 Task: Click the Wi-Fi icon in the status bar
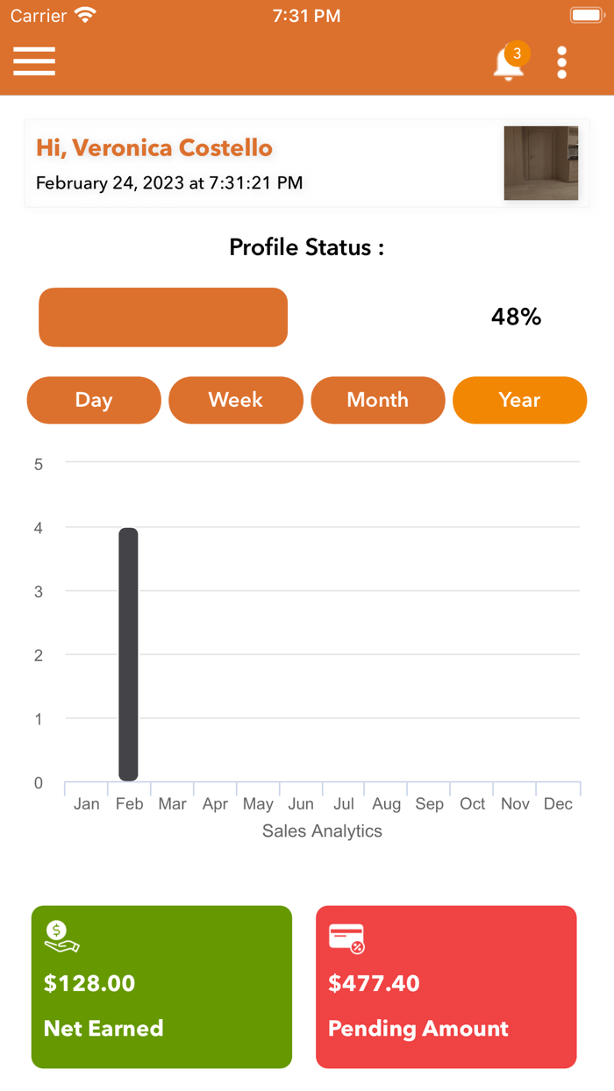[x=84, y=14]
